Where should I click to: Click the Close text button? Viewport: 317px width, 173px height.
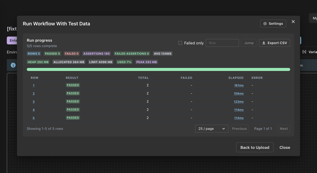click(285, 148)
